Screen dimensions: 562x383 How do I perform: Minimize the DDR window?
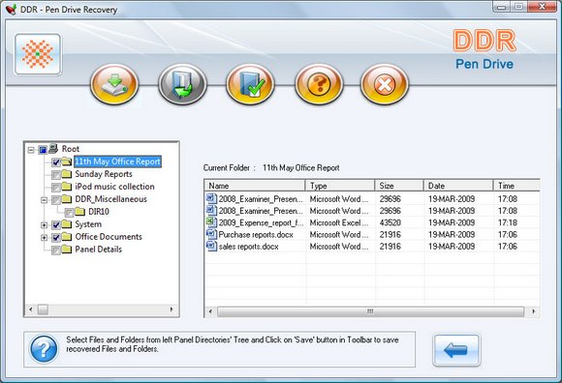(501, 7)
